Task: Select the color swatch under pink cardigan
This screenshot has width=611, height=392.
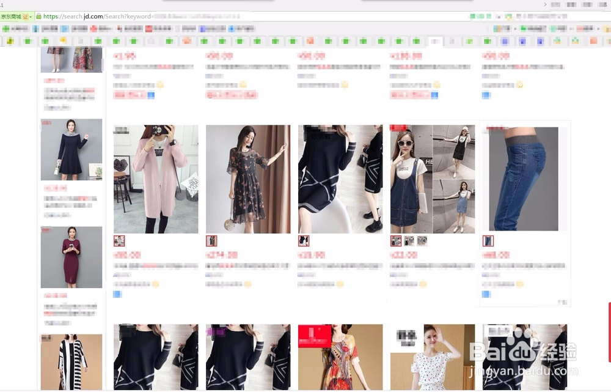Action: click(119, 241)
